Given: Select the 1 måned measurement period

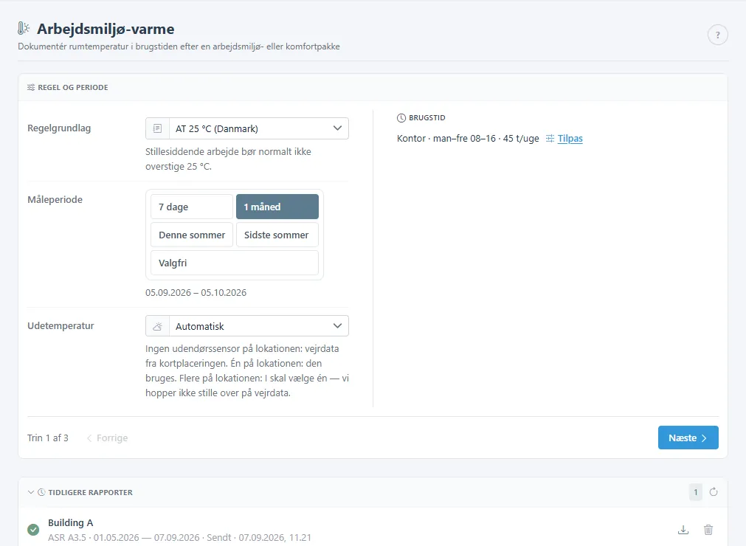Looking at the screenshot, I should coord(277,207).
